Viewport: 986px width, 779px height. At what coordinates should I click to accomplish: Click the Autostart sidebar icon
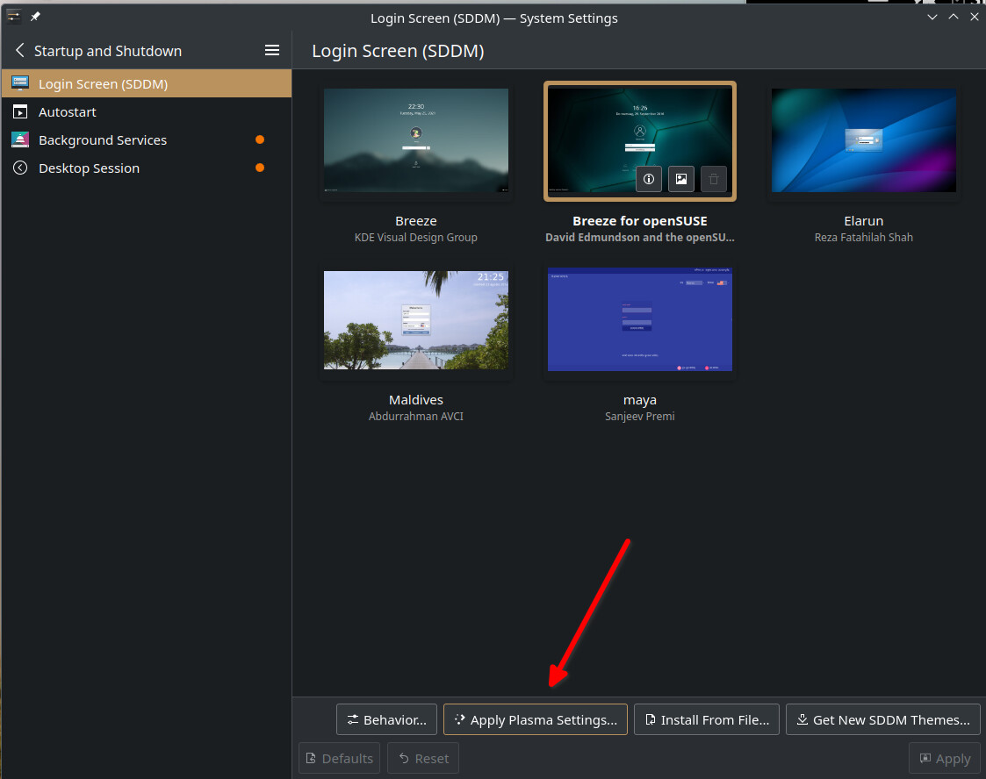(20, 111)
